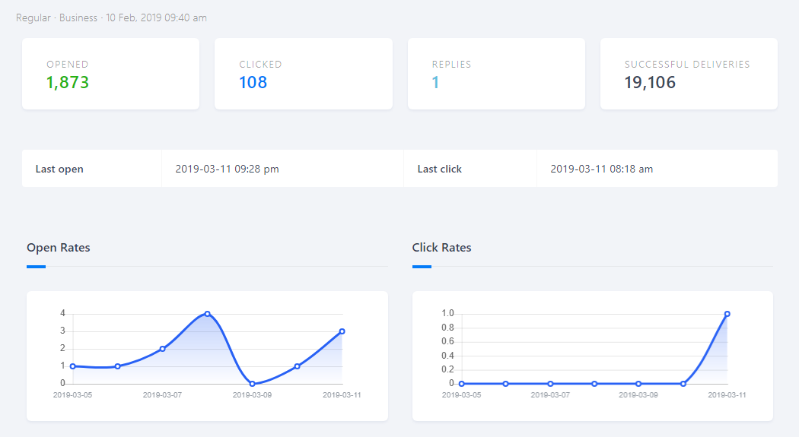
Task: Click the 3 axis label in Open Rates
Action: point(62,331)
